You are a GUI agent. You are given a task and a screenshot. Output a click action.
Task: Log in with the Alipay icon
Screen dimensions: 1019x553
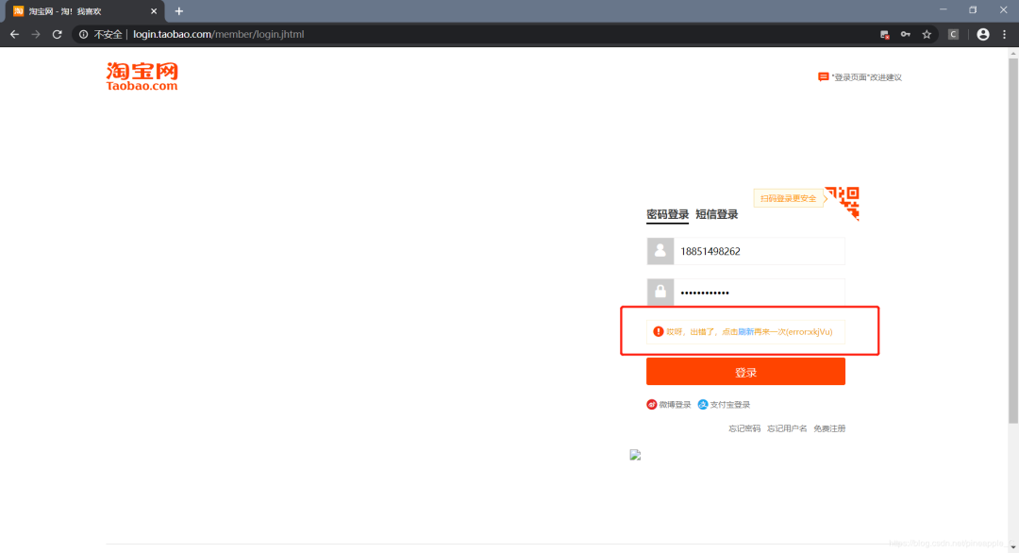click(x=701, y=404)
